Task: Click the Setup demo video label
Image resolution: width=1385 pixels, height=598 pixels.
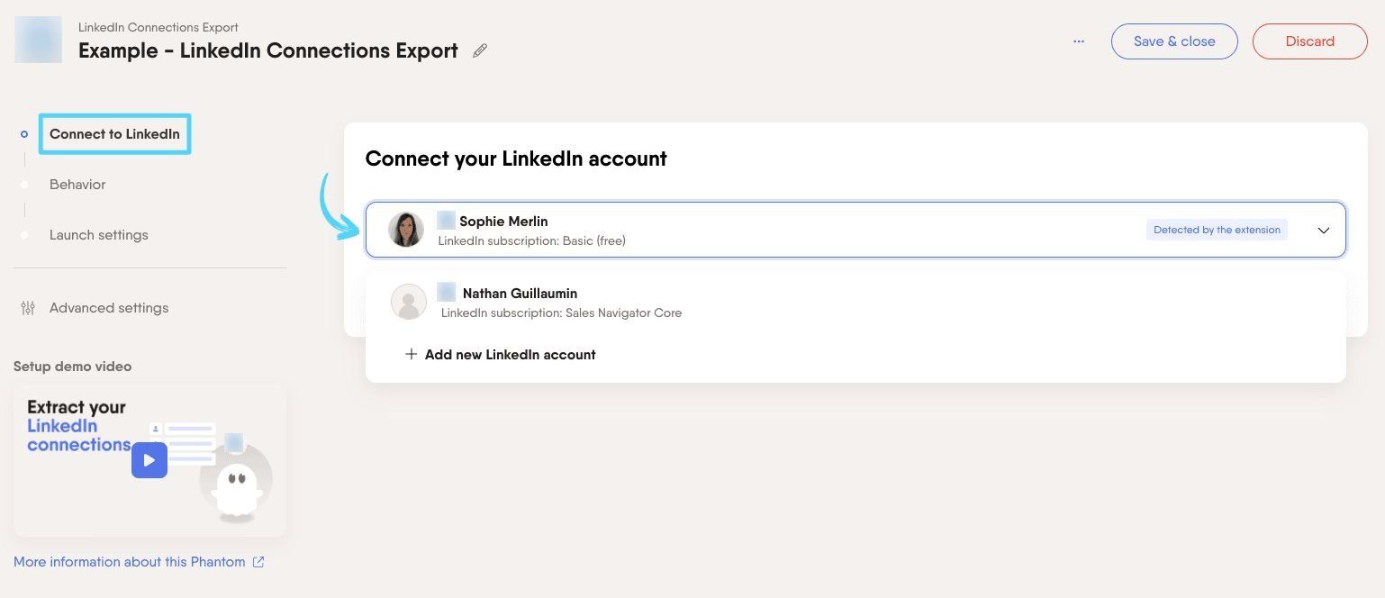Action: 73,367
